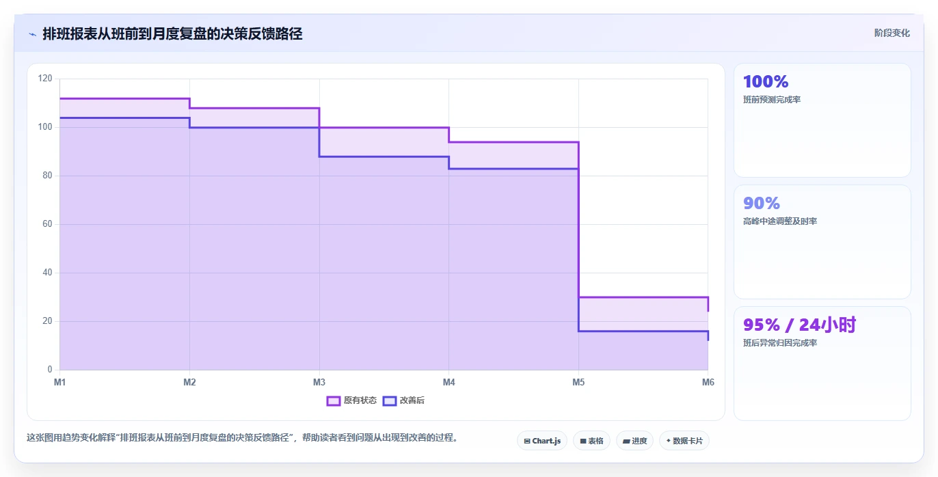Screen dimensions: 938x477
Task: Click the 60 y-axis value
Action: tap(47, 224)
